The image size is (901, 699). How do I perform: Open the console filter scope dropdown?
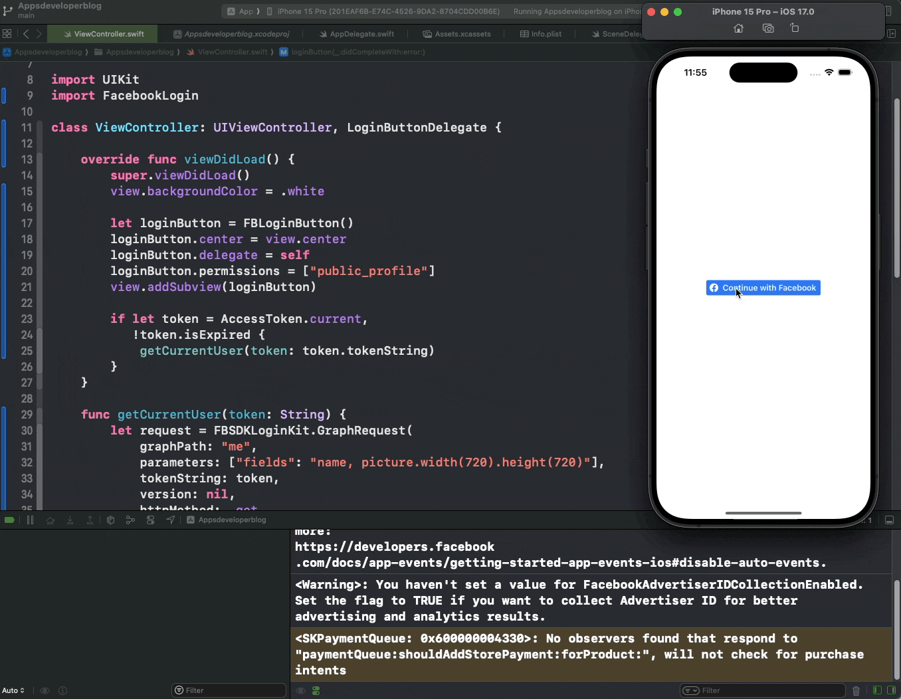pyautogui.click(x=692, y=690)
